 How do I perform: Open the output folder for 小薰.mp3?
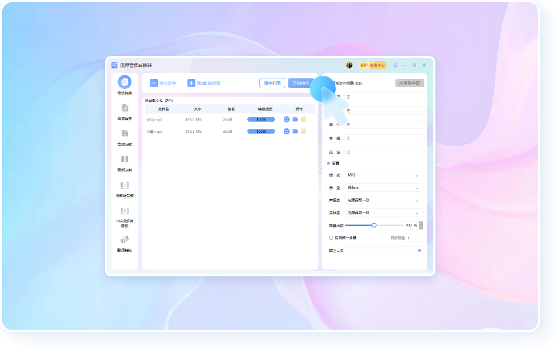(295, 131)
